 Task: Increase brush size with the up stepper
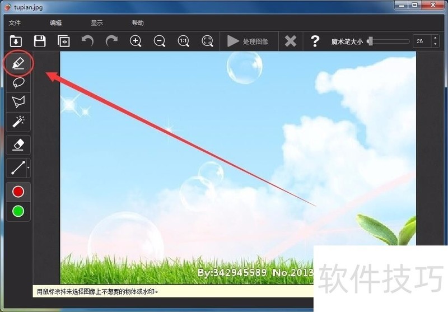435,38
